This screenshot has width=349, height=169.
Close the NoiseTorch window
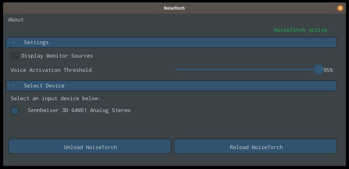340,8
